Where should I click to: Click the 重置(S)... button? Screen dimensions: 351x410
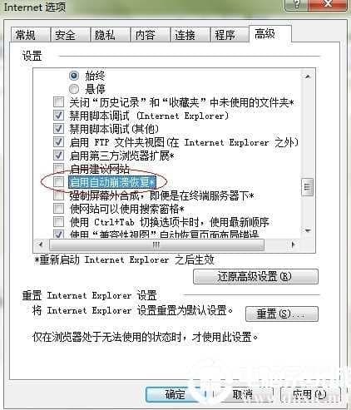[x=282, y=314]
